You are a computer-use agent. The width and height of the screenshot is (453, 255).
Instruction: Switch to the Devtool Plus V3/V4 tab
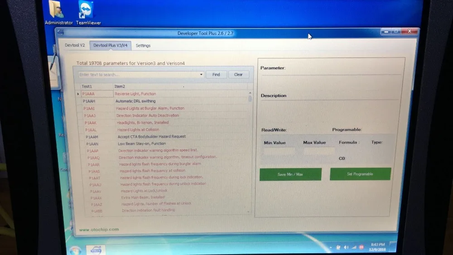(x=111, y=45)
